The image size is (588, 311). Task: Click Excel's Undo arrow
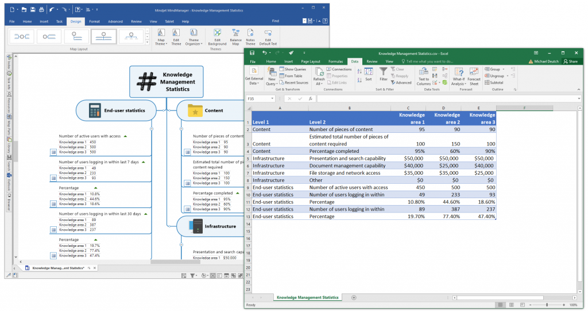(264, 53)
